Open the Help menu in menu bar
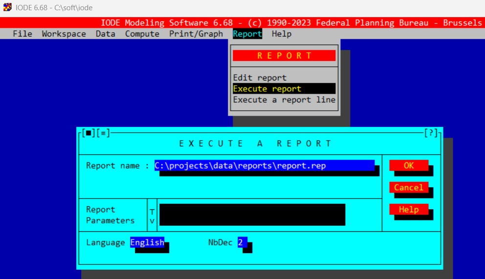 click(282, 34)
